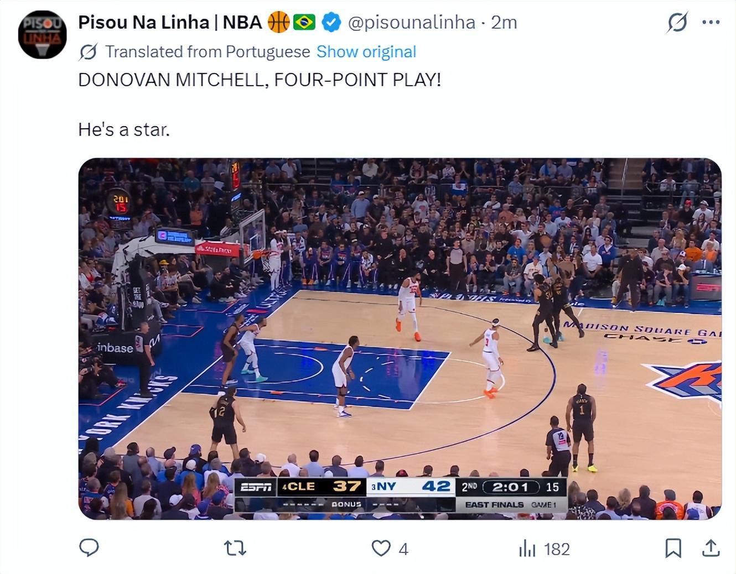Click the ESPN scoreboard overlay in the video
This screenshot has width=736, height=574.
(x=401, y=495)
